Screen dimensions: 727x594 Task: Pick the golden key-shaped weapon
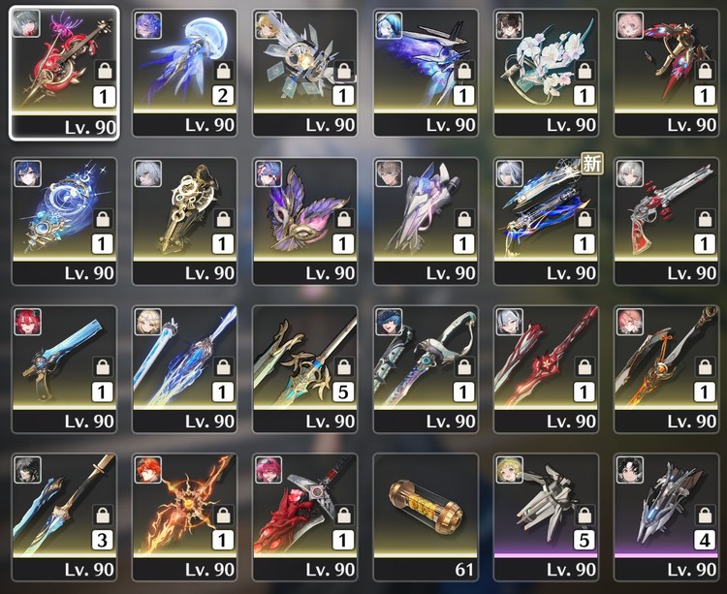click(x=184, y=221)
